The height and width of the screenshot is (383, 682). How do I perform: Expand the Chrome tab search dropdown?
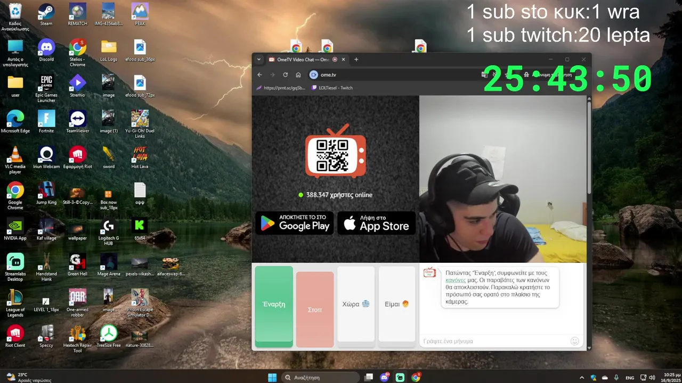[259, 60]
